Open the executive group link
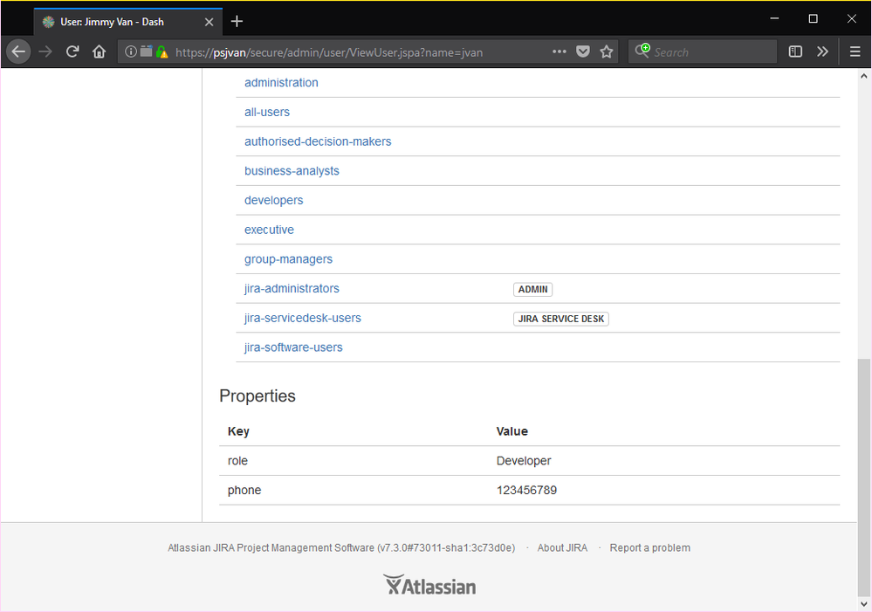This screenshot has height=612, width=872. click(269, 230)
